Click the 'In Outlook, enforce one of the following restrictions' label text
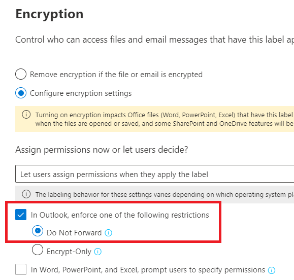The image size is (294, 280). [120, 215]
